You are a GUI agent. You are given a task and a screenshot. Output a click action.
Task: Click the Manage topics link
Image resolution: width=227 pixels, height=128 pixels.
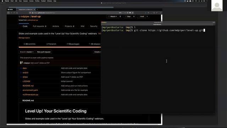(x=24, y=38)
